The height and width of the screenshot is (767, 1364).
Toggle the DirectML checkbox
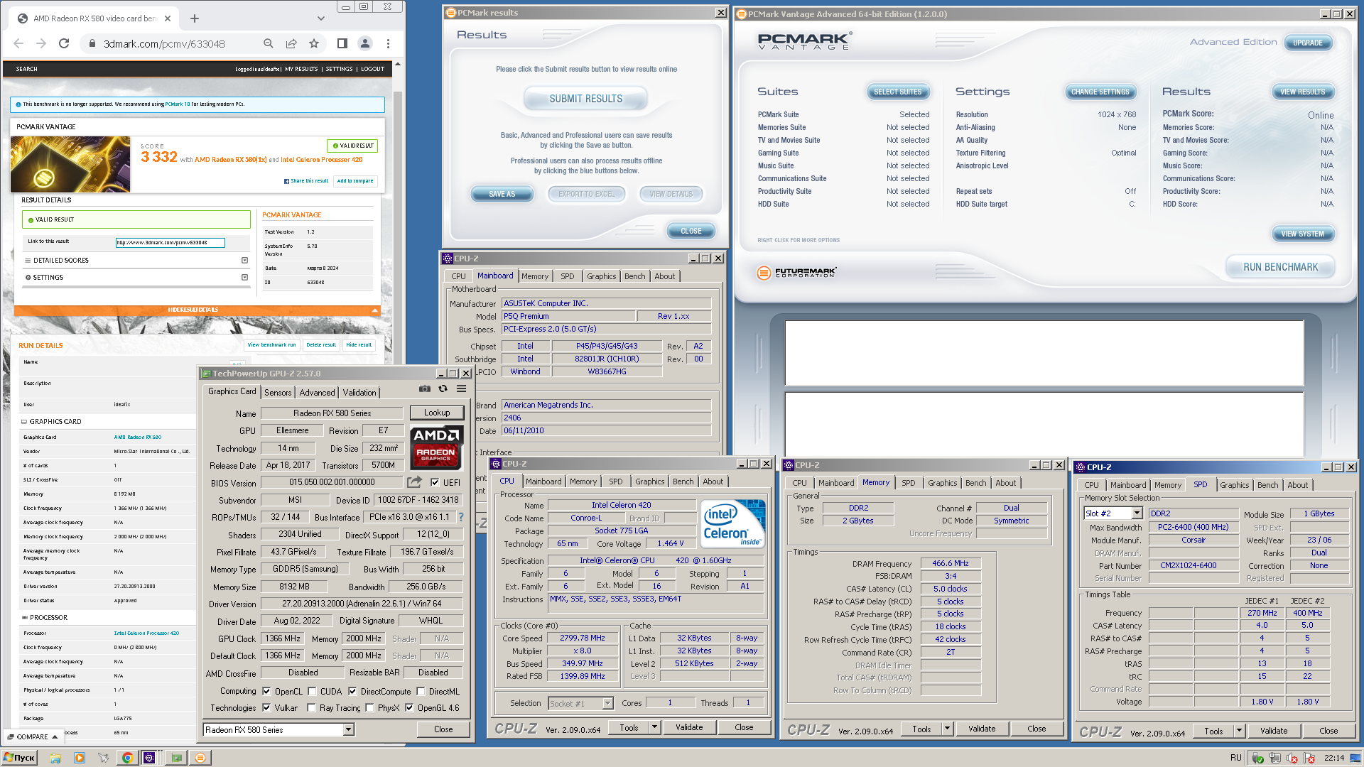coord(421,691)
